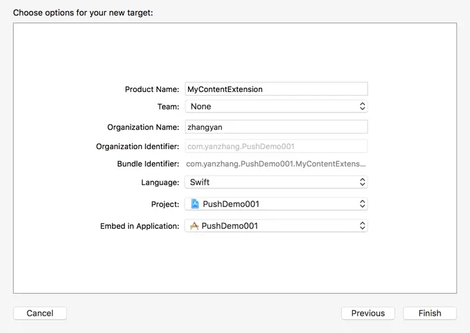Open the Embed in Application dropdown

pyautogui.click(x=276, y=226)
